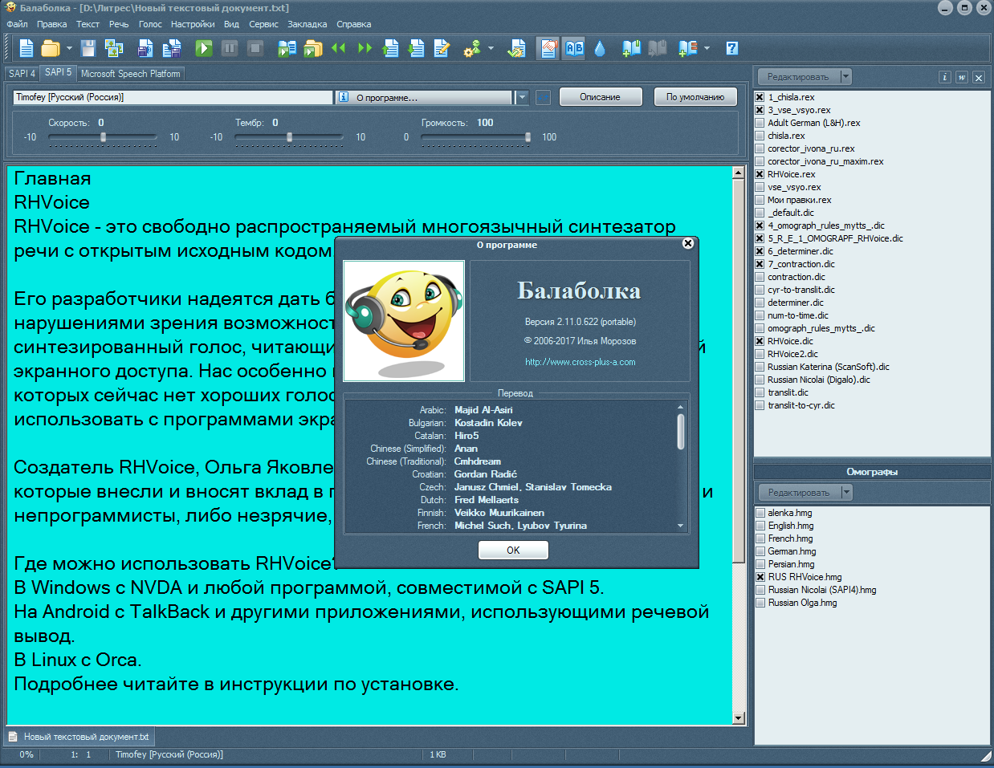Click the Описание button

click(x=601, y=97)
